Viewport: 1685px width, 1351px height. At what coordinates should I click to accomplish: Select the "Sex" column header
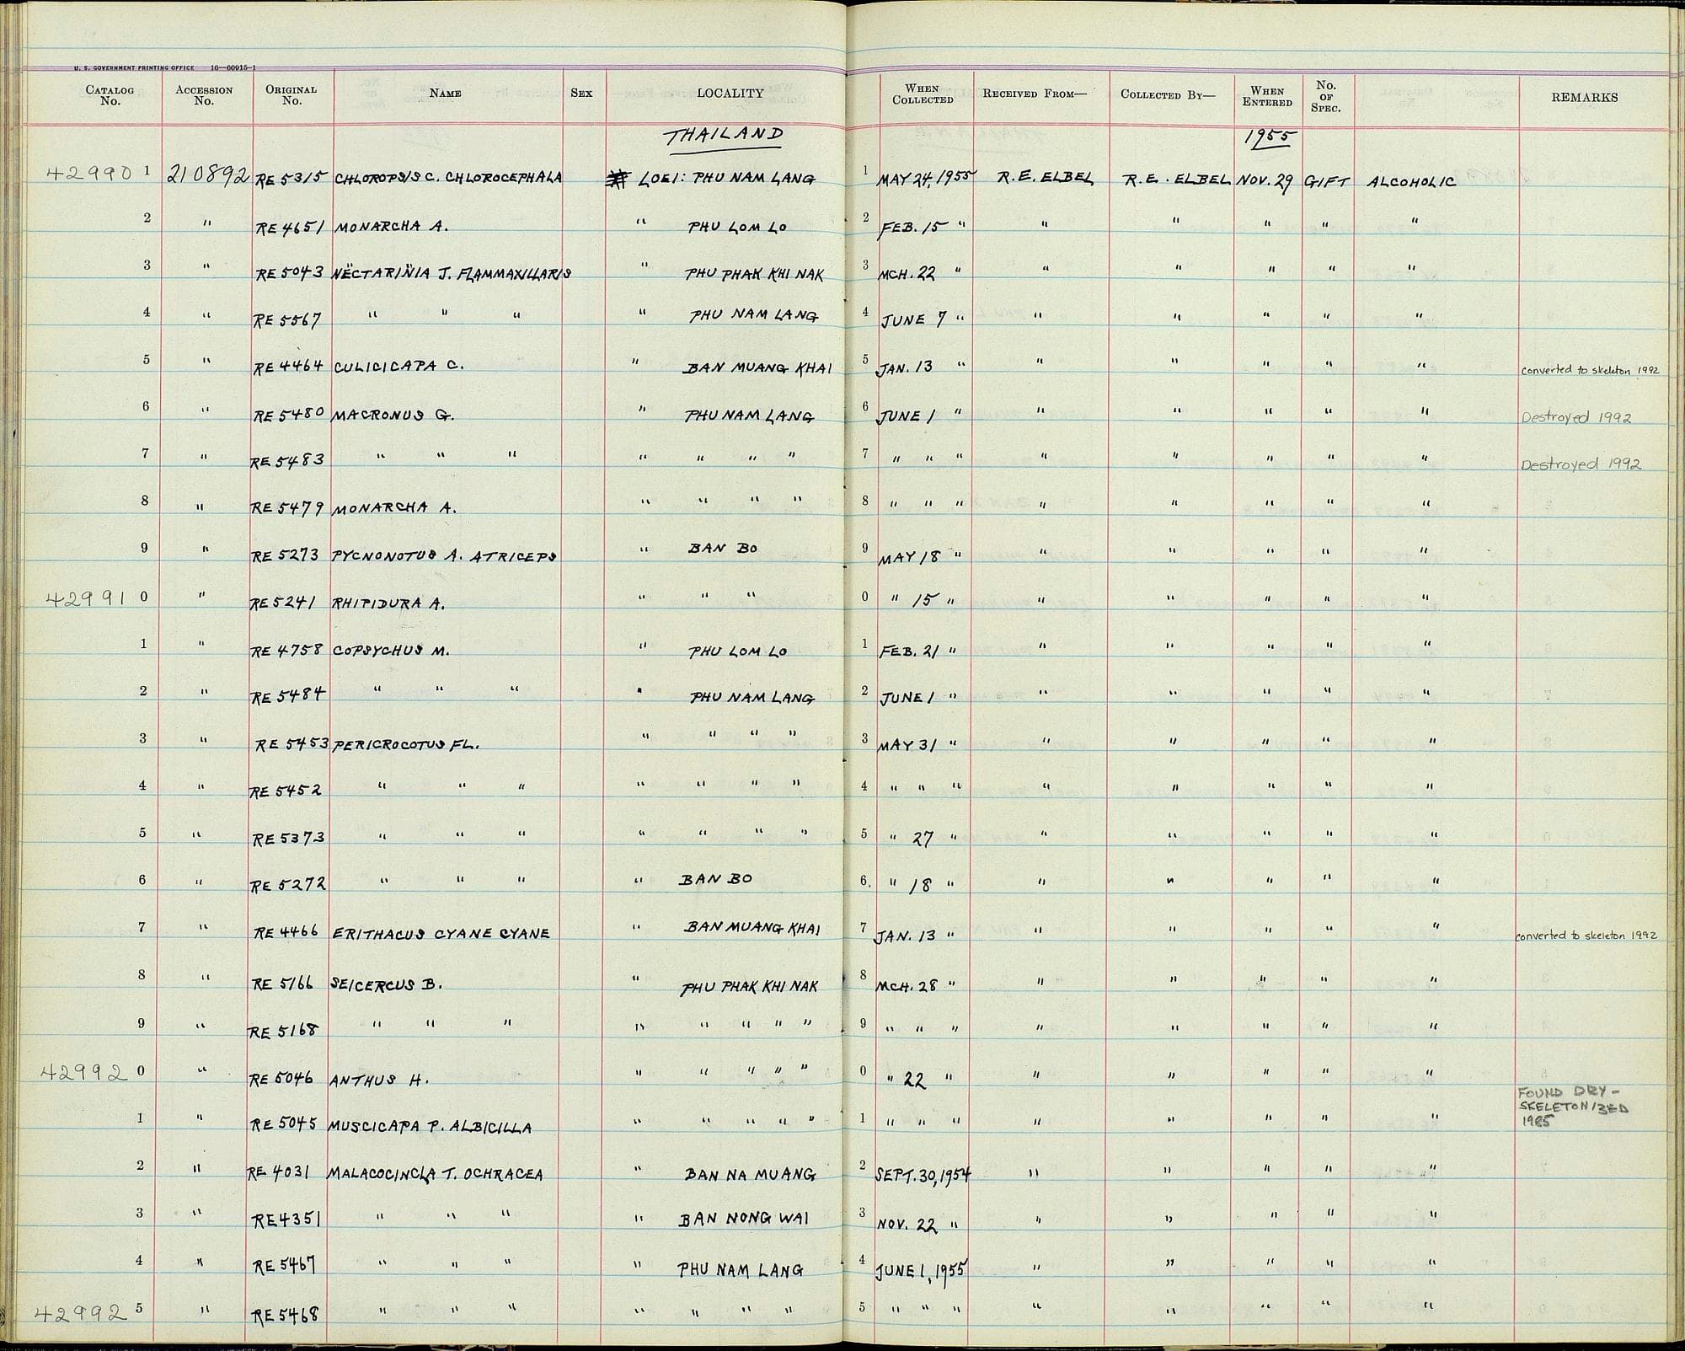click(581, 94)
